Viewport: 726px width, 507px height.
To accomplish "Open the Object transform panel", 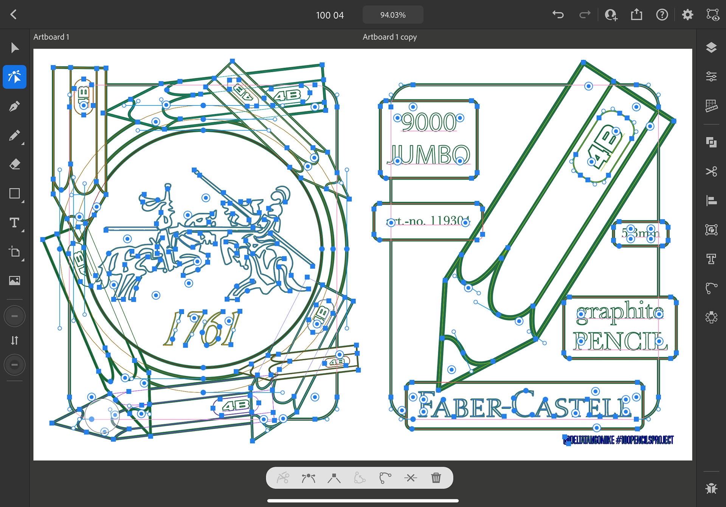I will coord(711,229).
